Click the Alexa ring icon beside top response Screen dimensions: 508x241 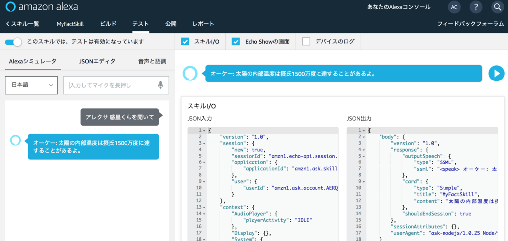point(190,74)
